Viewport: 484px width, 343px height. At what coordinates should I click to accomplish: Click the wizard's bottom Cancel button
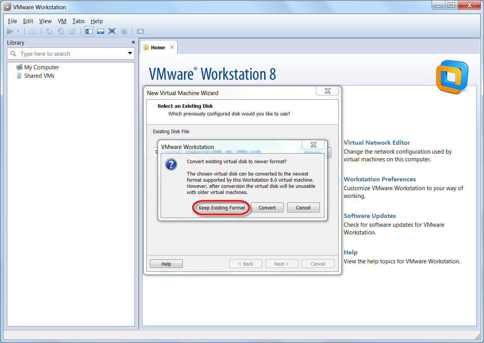pyautogui.click(x=318, y=264)
